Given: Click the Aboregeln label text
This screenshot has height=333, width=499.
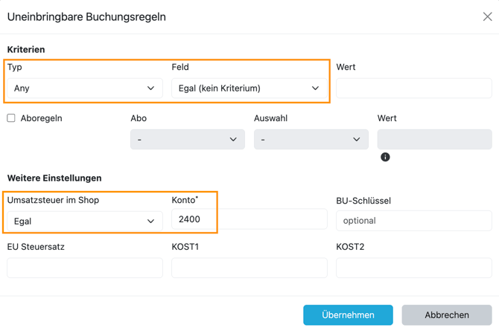Looking at the screenshot, I should pyautogui.click(x=42, y=118).
